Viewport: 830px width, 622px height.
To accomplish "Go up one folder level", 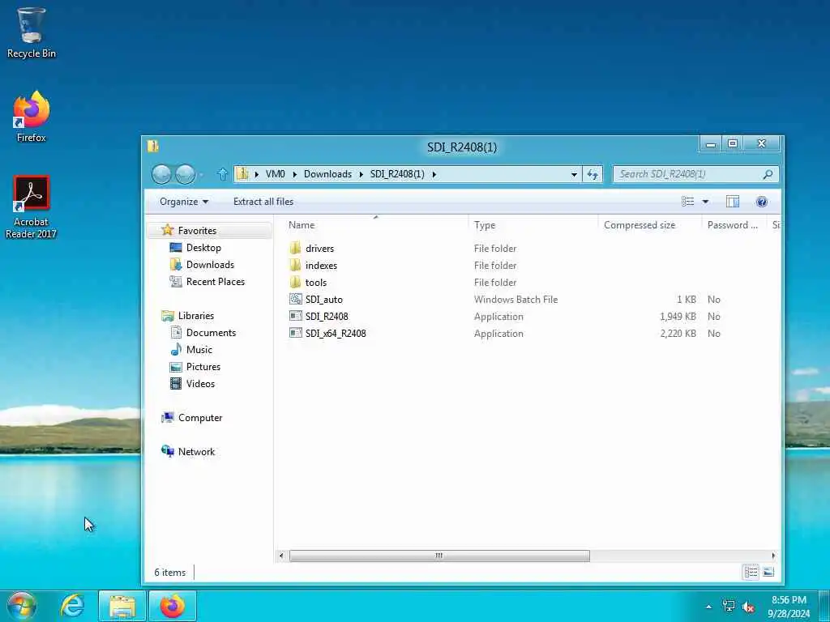I will tap(222, 174).
